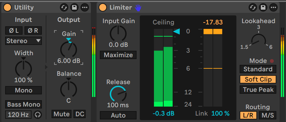The width and height of the screenshot is (286, 122).
Task: Invert left channel phase with ØL
Action: [14, 30]
